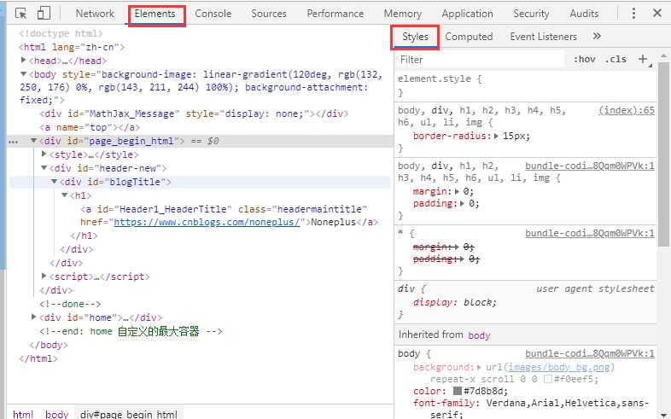Viewport: 671px width, 419px height.
Task: Expand border-radius shorthand triangle
Action: point(496,136)
